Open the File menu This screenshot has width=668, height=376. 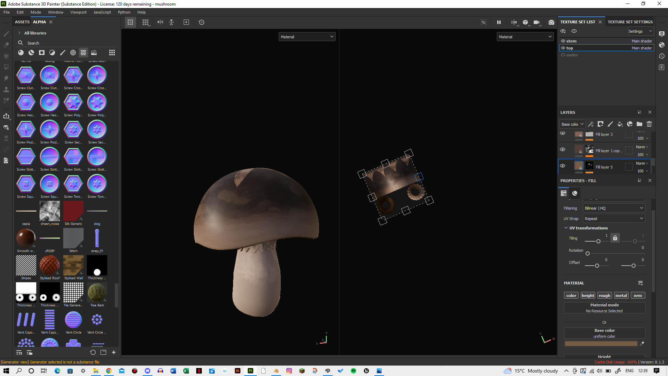[x=7, y=12]
